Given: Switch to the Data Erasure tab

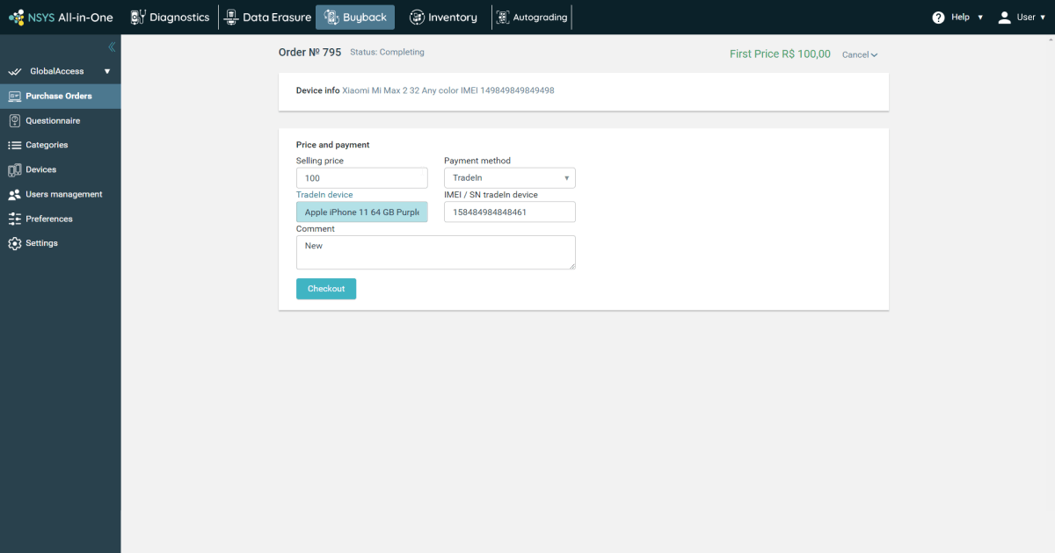Looking at the screenshot, I should point(267,18).
